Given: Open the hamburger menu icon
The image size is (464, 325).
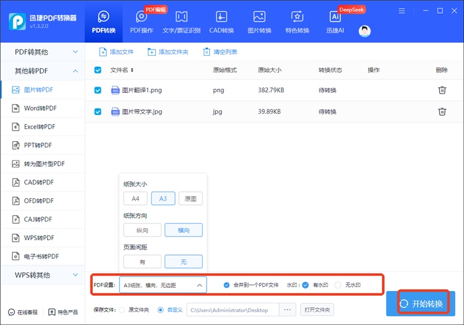Looking at the screenshot, I should click(x=402, y=11).
